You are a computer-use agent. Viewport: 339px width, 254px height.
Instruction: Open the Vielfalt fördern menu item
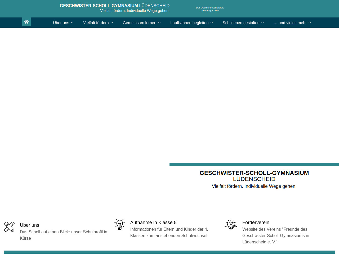pyautogui.click(x=96, y=23)
